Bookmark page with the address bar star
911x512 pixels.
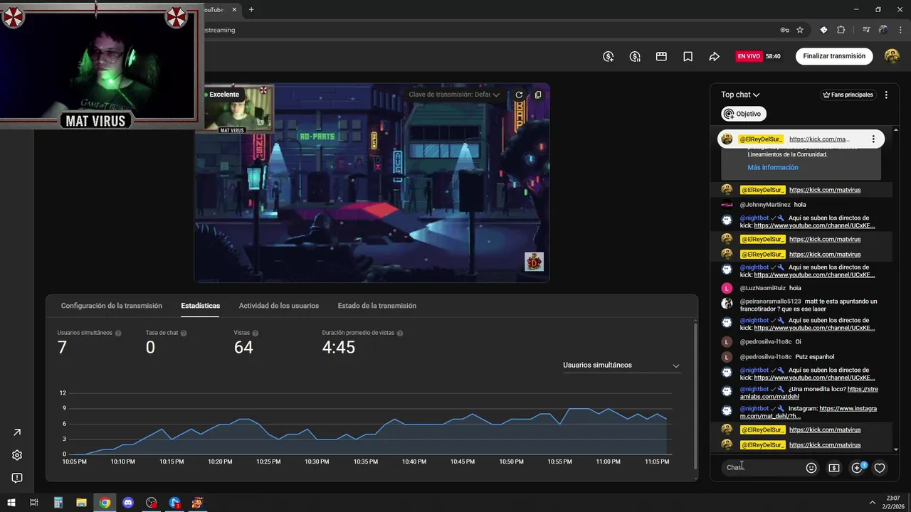tap(800, 30)
